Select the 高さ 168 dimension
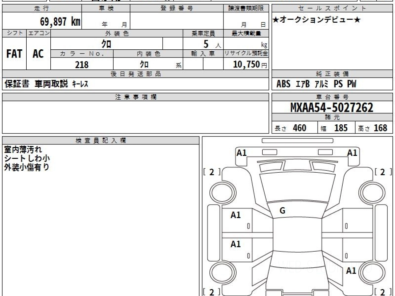The image size is (395, 296). pos(373,128)
